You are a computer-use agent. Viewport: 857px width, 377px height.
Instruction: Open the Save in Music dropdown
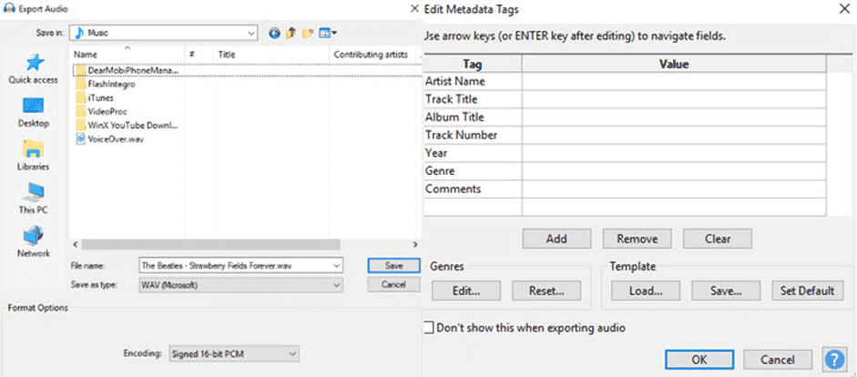point(251,34)
